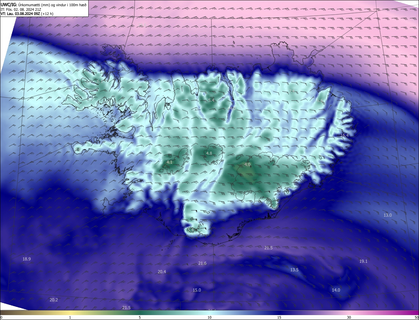Click the 13.5 value on the map

tap(294, 270)
